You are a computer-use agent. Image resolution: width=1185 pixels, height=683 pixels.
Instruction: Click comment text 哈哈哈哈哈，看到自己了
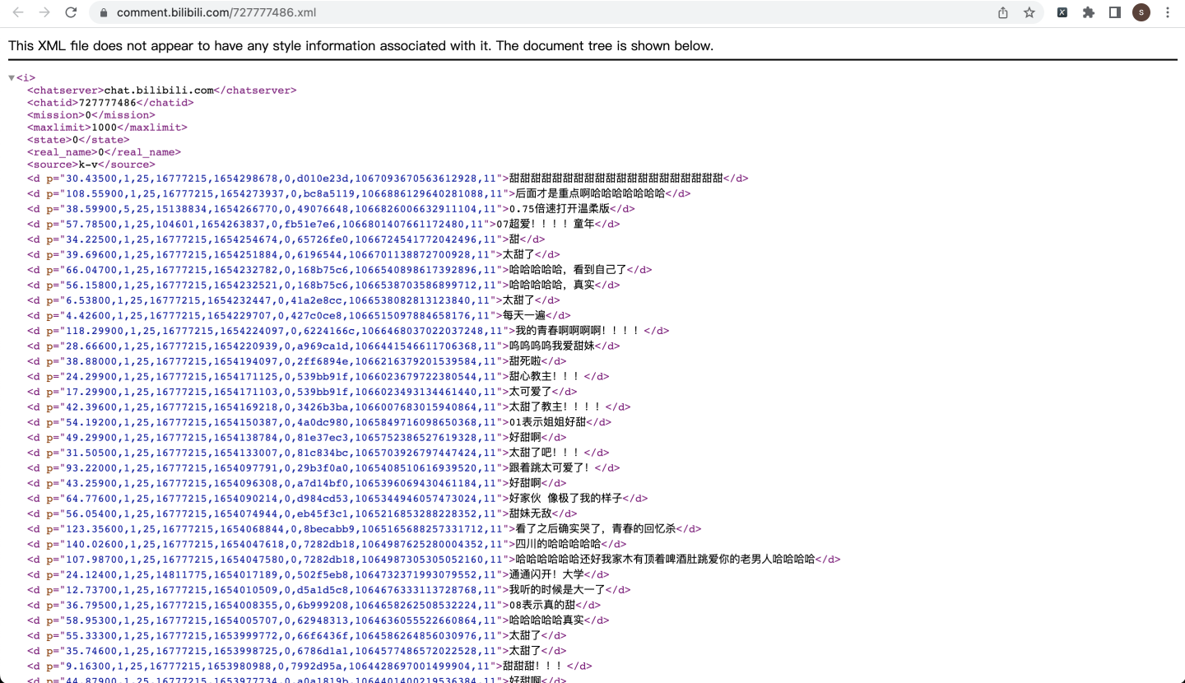click(x=568, y=270)
